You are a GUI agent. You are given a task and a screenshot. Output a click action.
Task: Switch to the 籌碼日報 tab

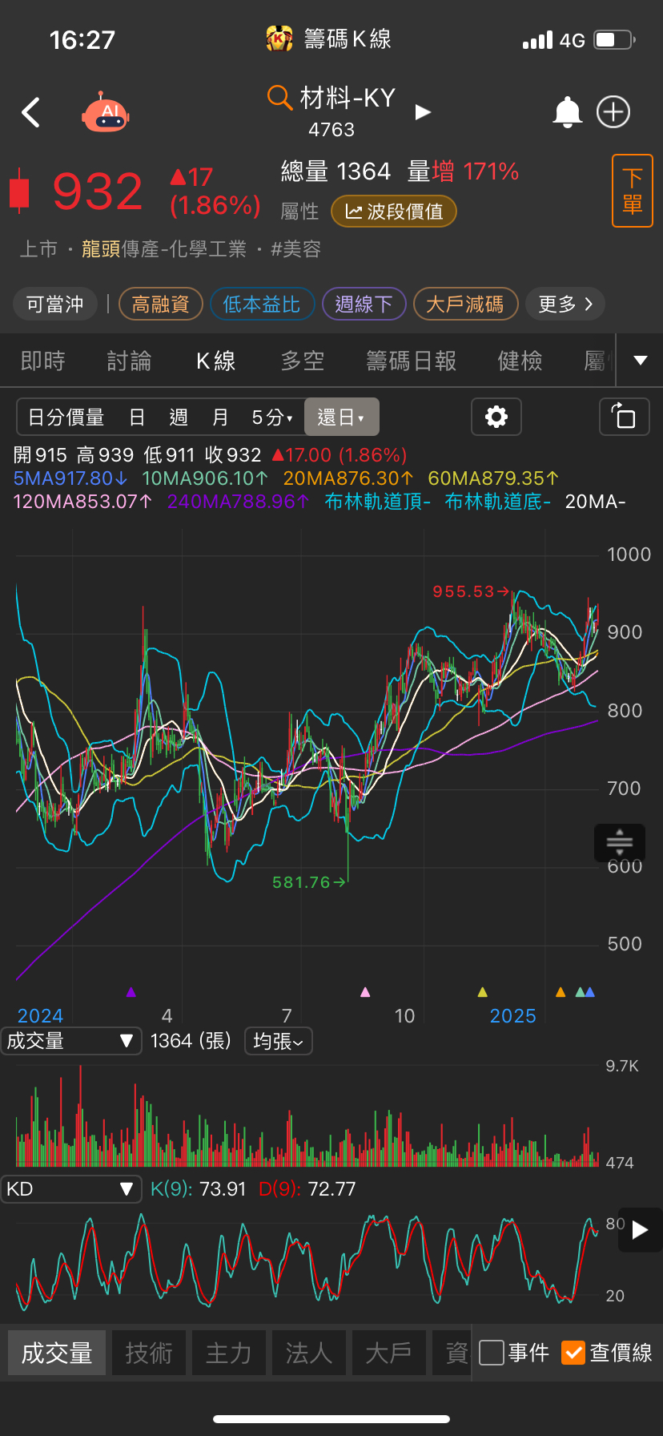pyautogui.click(x=411, y=361)
